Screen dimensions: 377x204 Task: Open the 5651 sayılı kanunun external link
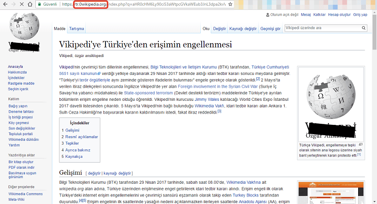(80, 73)
